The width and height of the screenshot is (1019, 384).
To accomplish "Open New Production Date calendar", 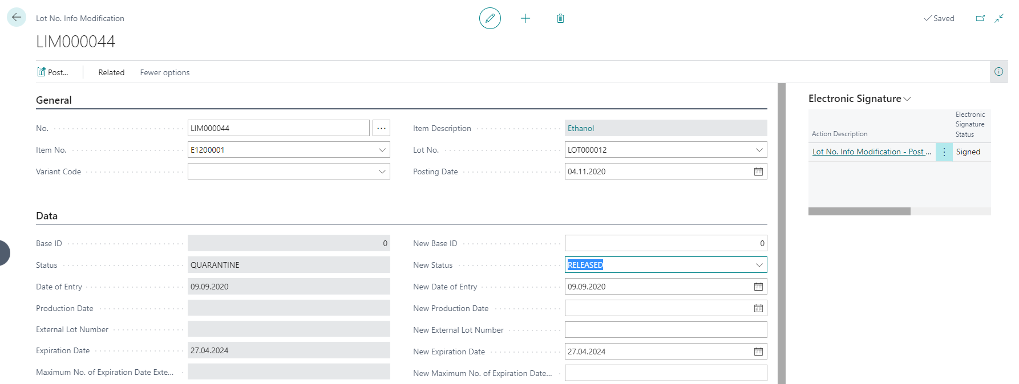I will 758,308.
